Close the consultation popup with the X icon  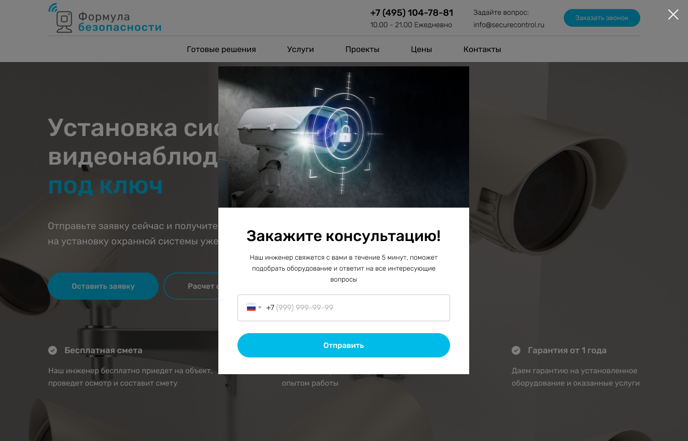click(x=673, y=15)
